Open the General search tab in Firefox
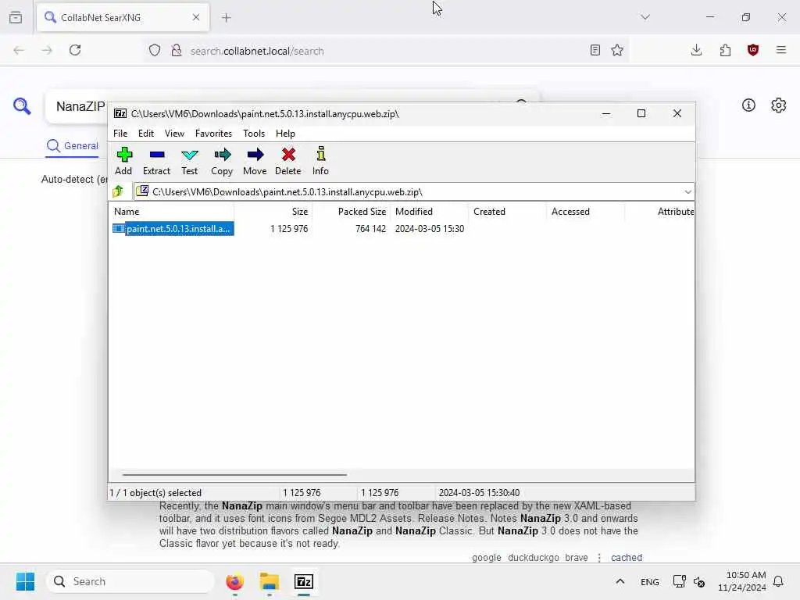Viewport: 800px width, 600px height. click(73, 146)
